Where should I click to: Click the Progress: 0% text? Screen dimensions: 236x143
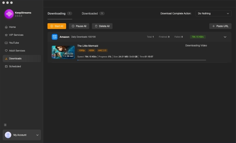click(105, 57)
